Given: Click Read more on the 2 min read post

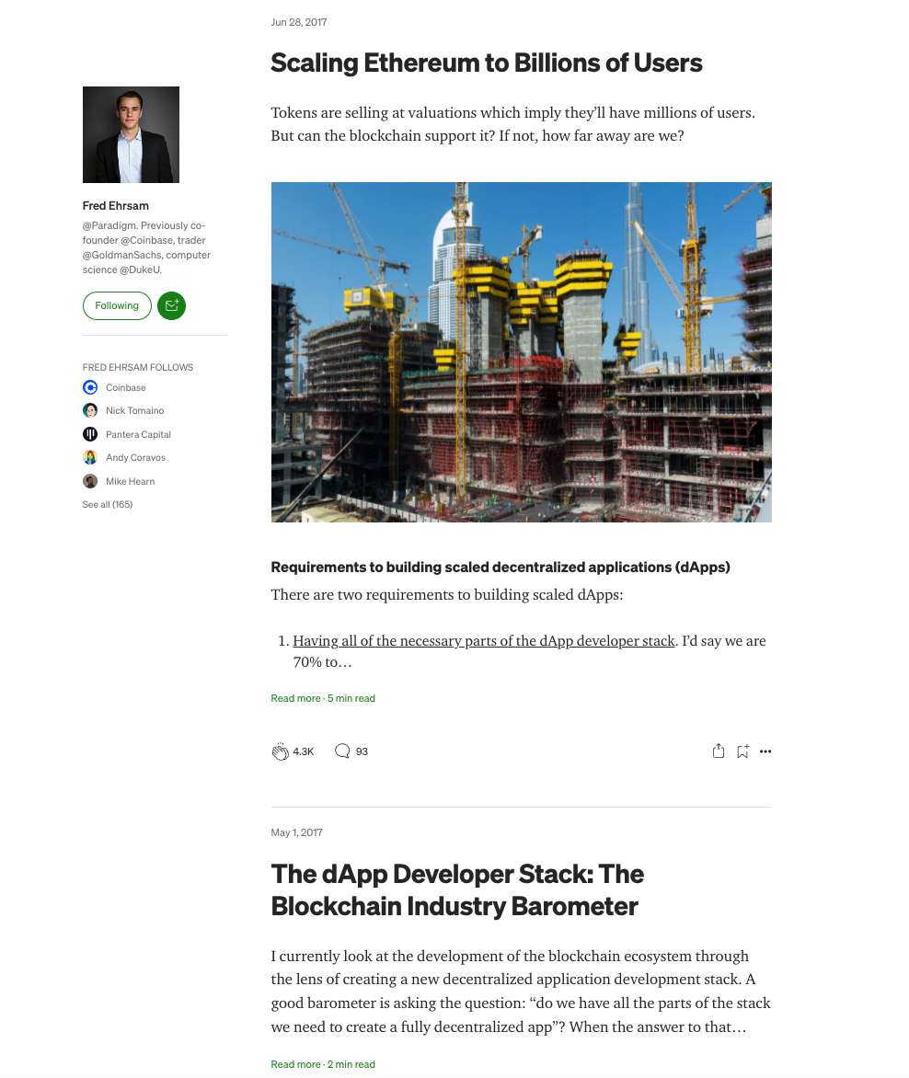Looking at the screenshot, I should click(x=295, y=1064).
